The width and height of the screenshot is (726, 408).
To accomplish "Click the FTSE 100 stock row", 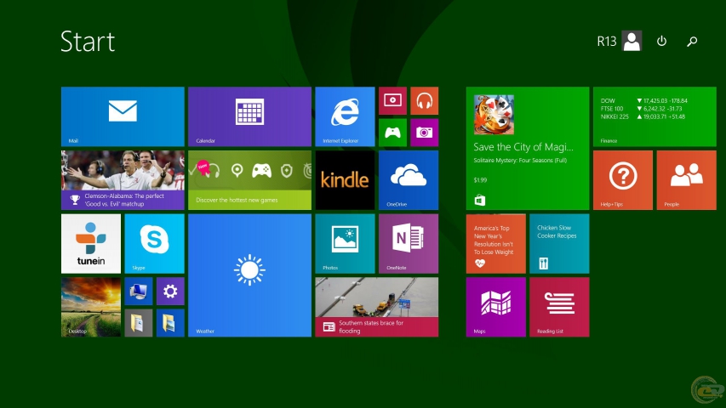I will pyautogui.click(x=641, y=109).
